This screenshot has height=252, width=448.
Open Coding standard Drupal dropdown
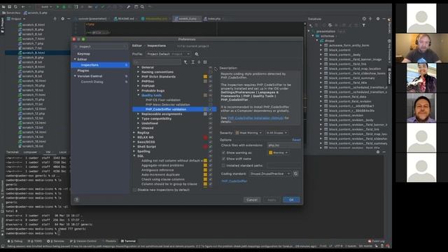(x=270, y=174)
